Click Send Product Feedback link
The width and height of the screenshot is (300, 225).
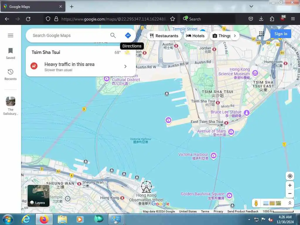coord(243,212)
